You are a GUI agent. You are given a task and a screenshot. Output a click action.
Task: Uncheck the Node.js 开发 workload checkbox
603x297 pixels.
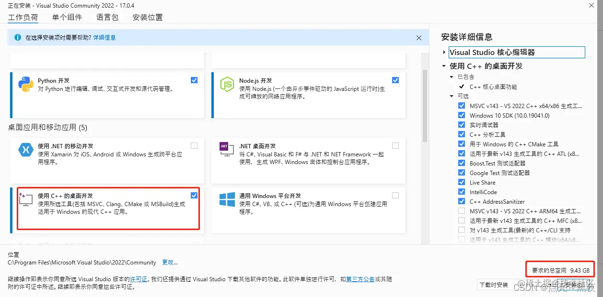[395, 80]
